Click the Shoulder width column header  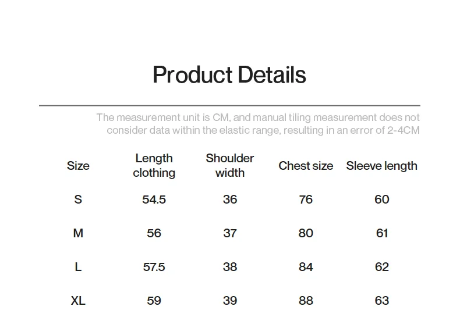tap(229, 166)
